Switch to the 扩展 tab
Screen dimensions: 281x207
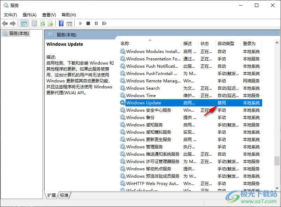tap(52, 195)
